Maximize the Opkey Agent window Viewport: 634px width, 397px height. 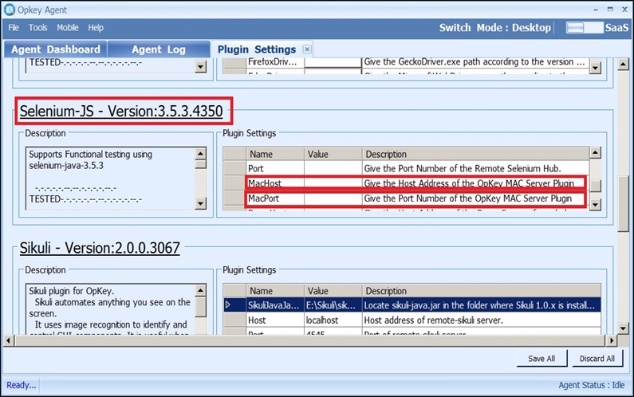tap(610, 10)
